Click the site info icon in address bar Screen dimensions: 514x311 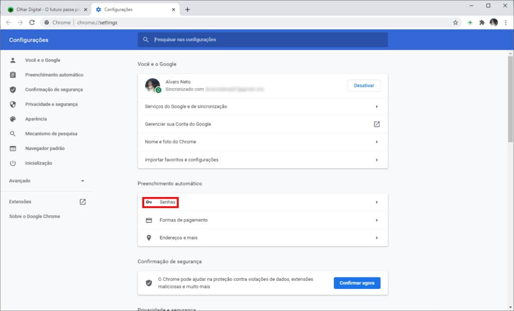(47, 23)
